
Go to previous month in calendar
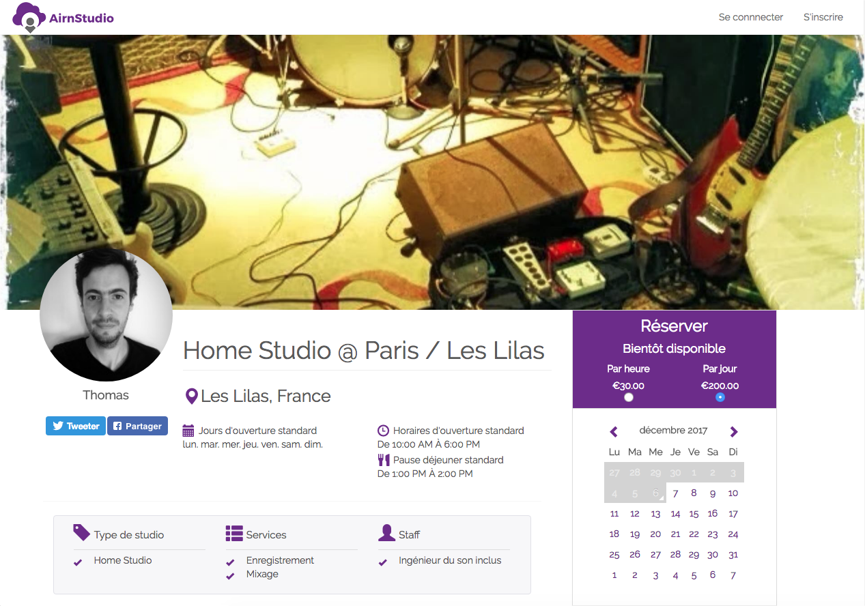(x=614, y=431)
